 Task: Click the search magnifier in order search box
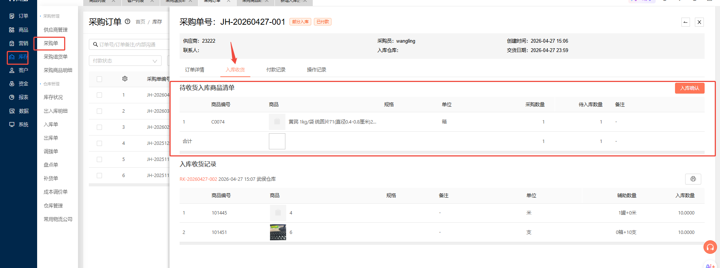point(96,45)
